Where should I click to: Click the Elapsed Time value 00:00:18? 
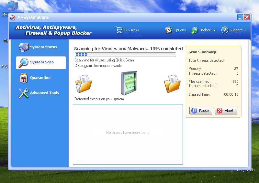coord(231,94)
